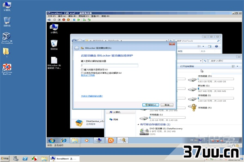
Task: Open the 查看(V) menu
Action: [x=95, y=16]
